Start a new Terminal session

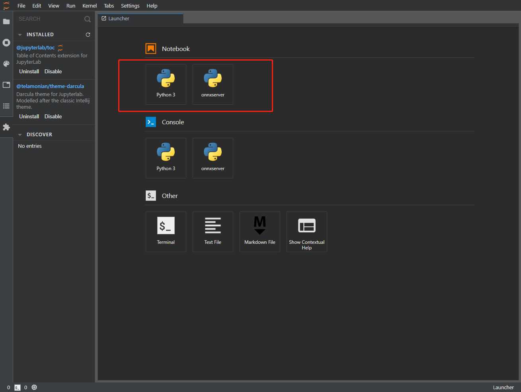coord(166,232)
